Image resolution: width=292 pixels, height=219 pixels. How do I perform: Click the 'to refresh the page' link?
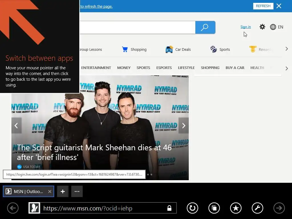click(x=96, y=6)
